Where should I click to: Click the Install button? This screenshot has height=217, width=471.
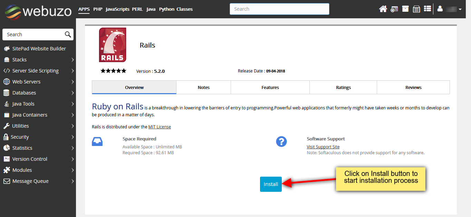tap(271, 184)
